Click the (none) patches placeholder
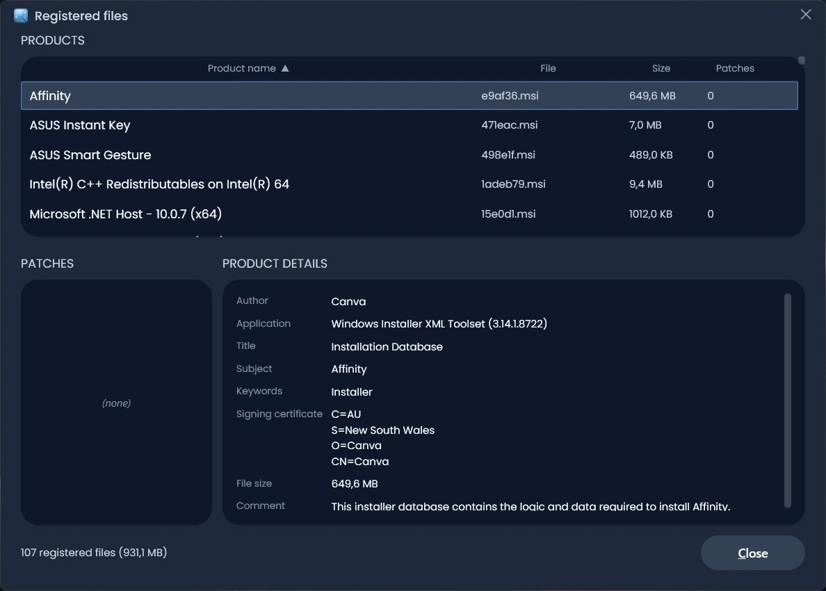The image size is (826, 591). [116, 403]
